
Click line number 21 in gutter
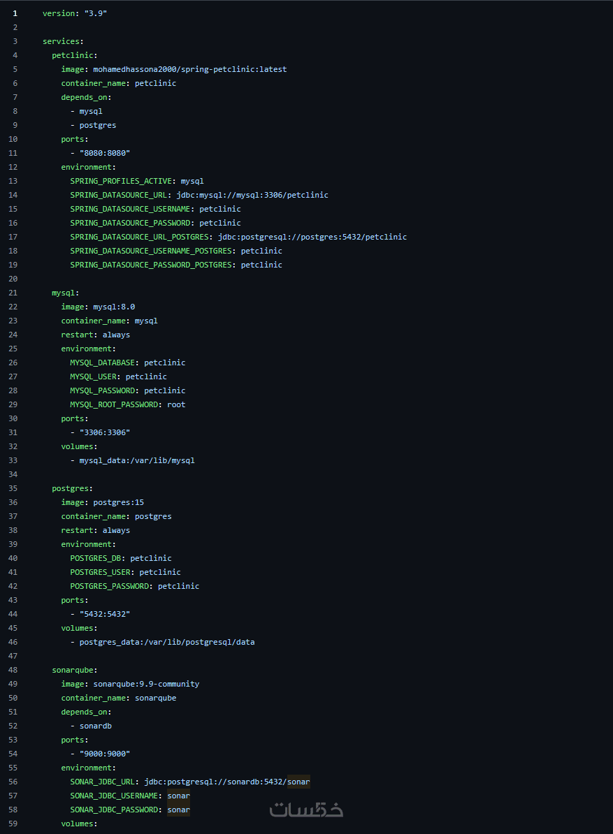tap(15, 293)
